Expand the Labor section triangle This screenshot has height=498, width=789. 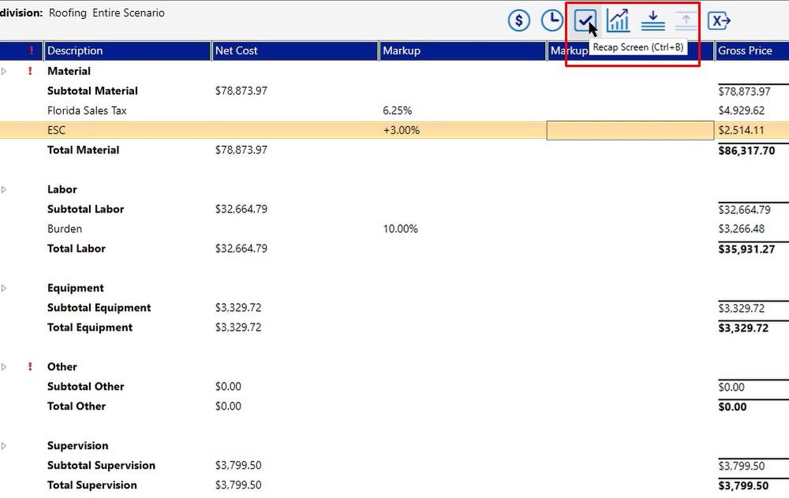point(4,189)
